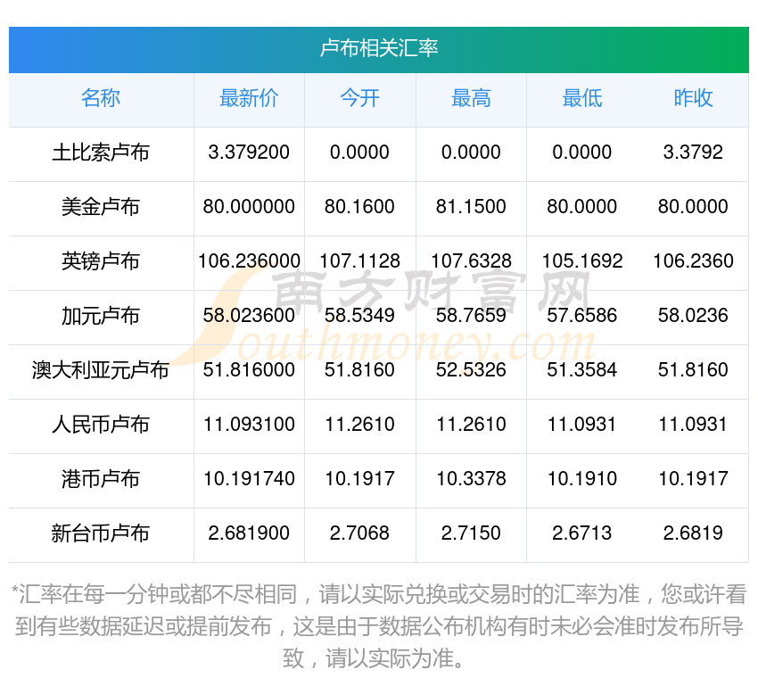Select the 最低 column header

[582, 98]
